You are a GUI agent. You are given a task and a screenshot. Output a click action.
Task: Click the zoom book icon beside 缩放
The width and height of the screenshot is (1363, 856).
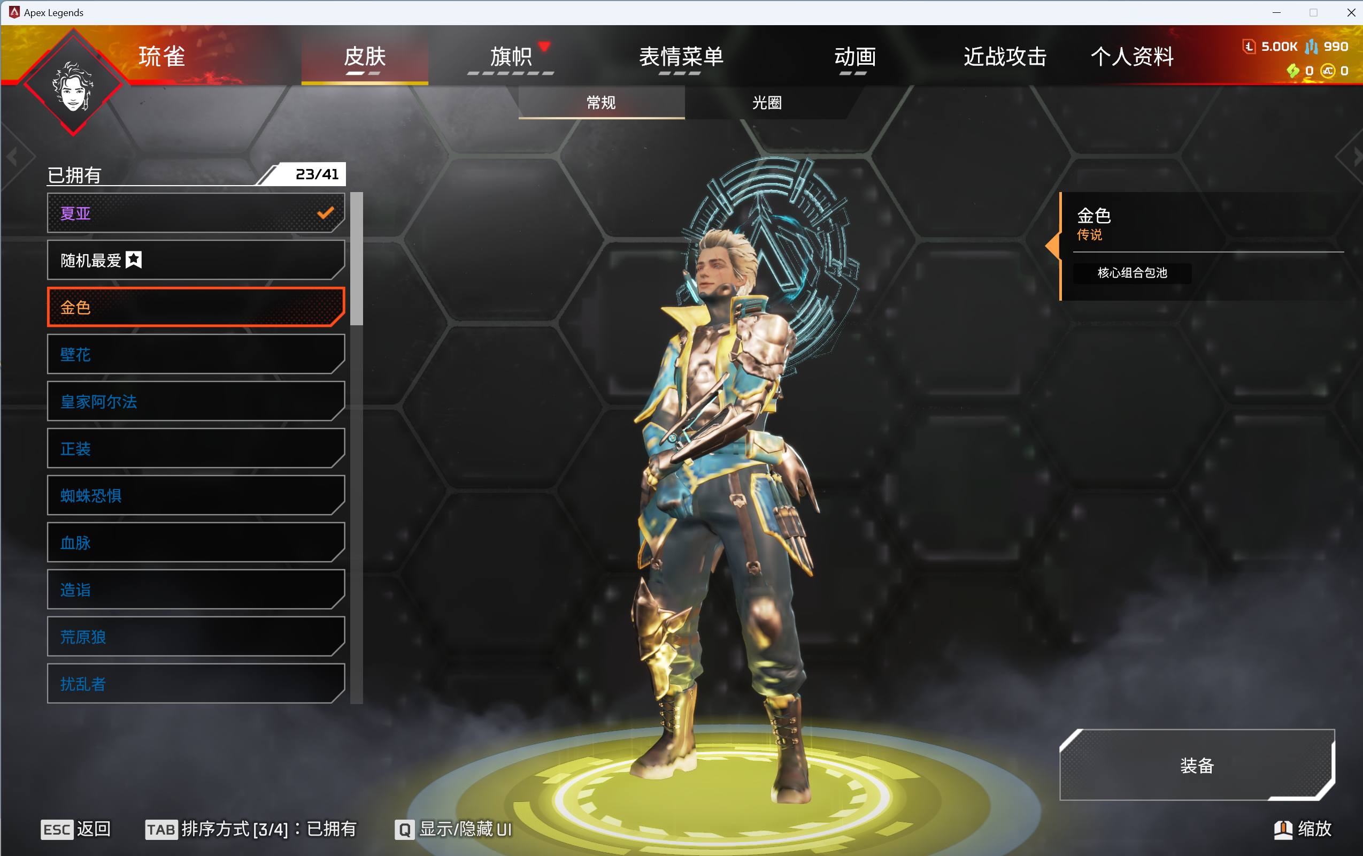[x=1283, y=829]
